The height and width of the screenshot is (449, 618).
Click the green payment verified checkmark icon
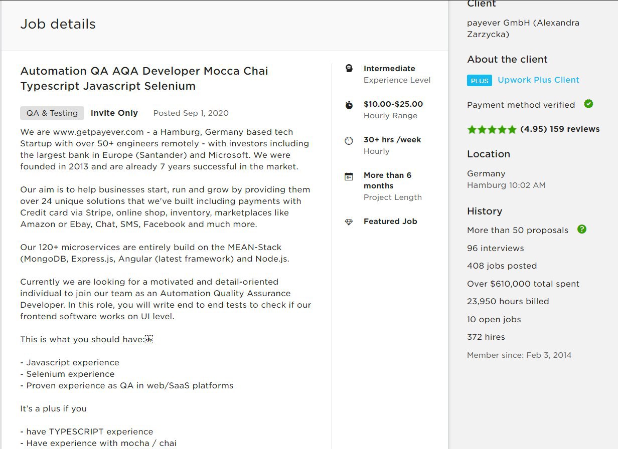pos(588,104)
